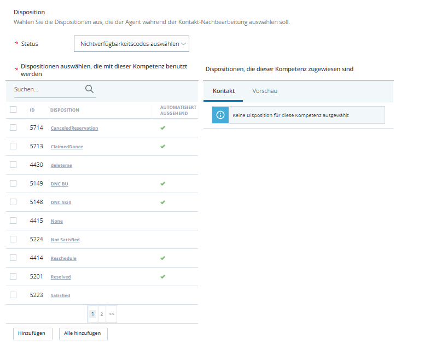Open the deleteme disposition link

click(61, 165)
